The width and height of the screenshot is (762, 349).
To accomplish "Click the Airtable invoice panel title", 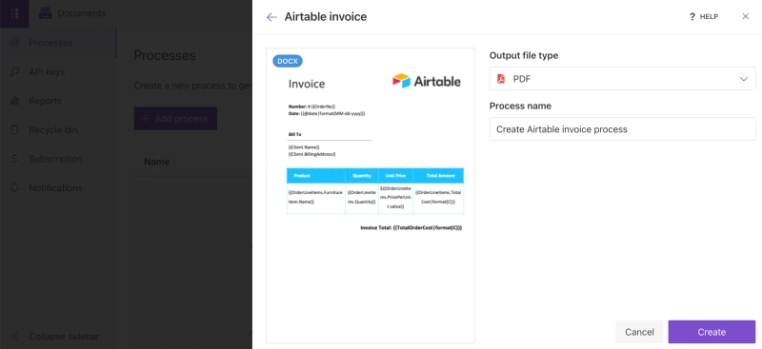I will coord(326,17).
